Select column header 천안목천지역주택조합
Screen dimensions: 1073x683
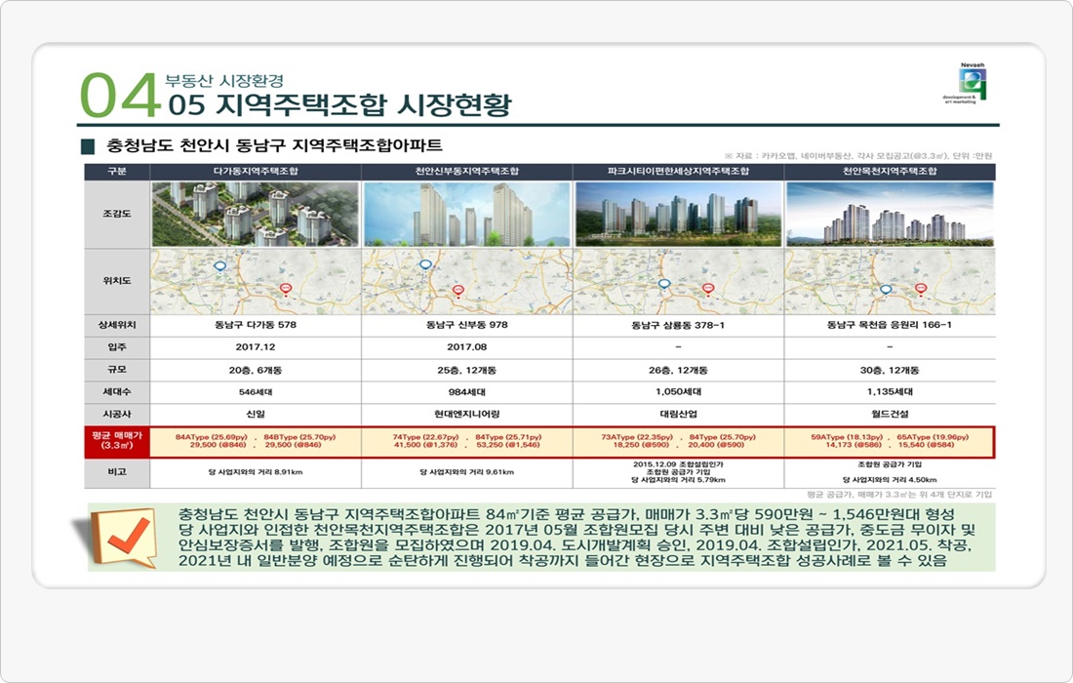coord(890,171)
